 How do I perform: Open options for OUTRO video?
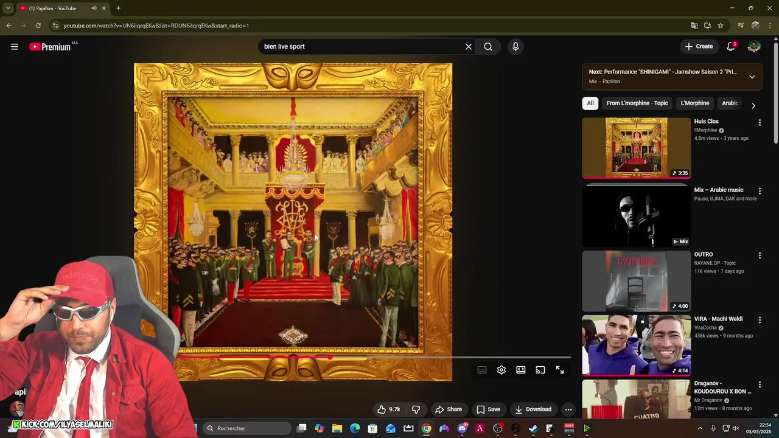pos(760,255)
